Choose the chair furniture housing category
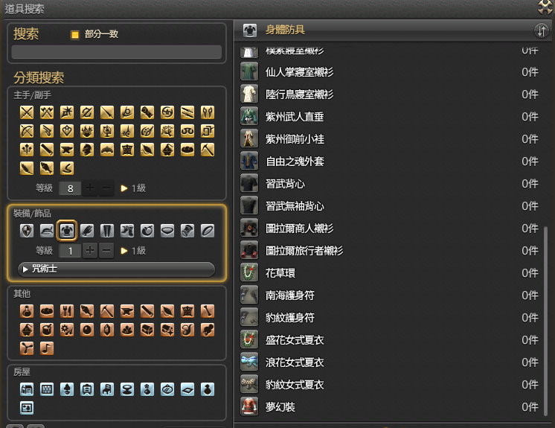 pos(107,389)
